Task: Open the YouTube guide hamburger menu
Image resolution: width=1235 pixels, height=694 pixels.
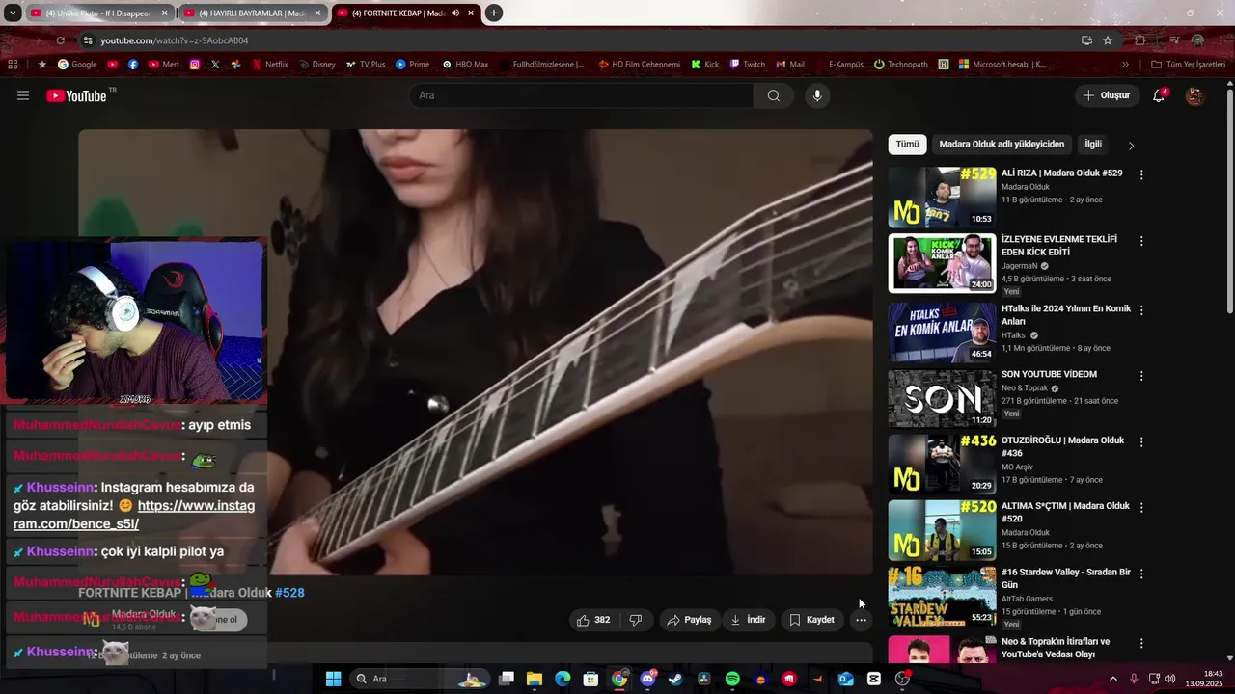Action: point(23,95)
